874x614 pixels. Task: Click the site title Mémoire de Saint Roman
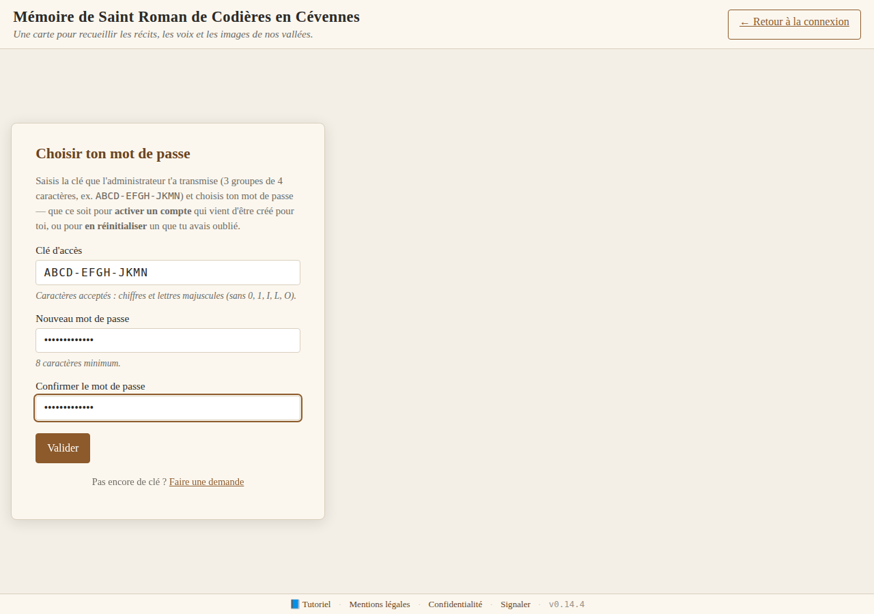pos(186,17)
